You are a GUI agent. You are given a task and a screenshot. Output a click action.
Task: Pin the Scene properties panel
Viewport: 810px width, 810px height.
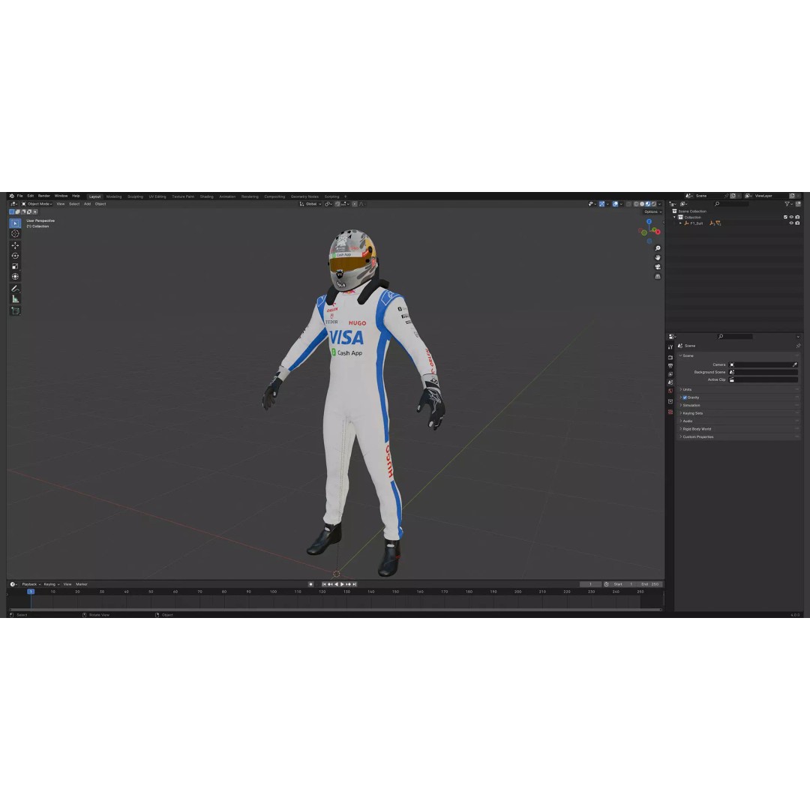(797, 346)
